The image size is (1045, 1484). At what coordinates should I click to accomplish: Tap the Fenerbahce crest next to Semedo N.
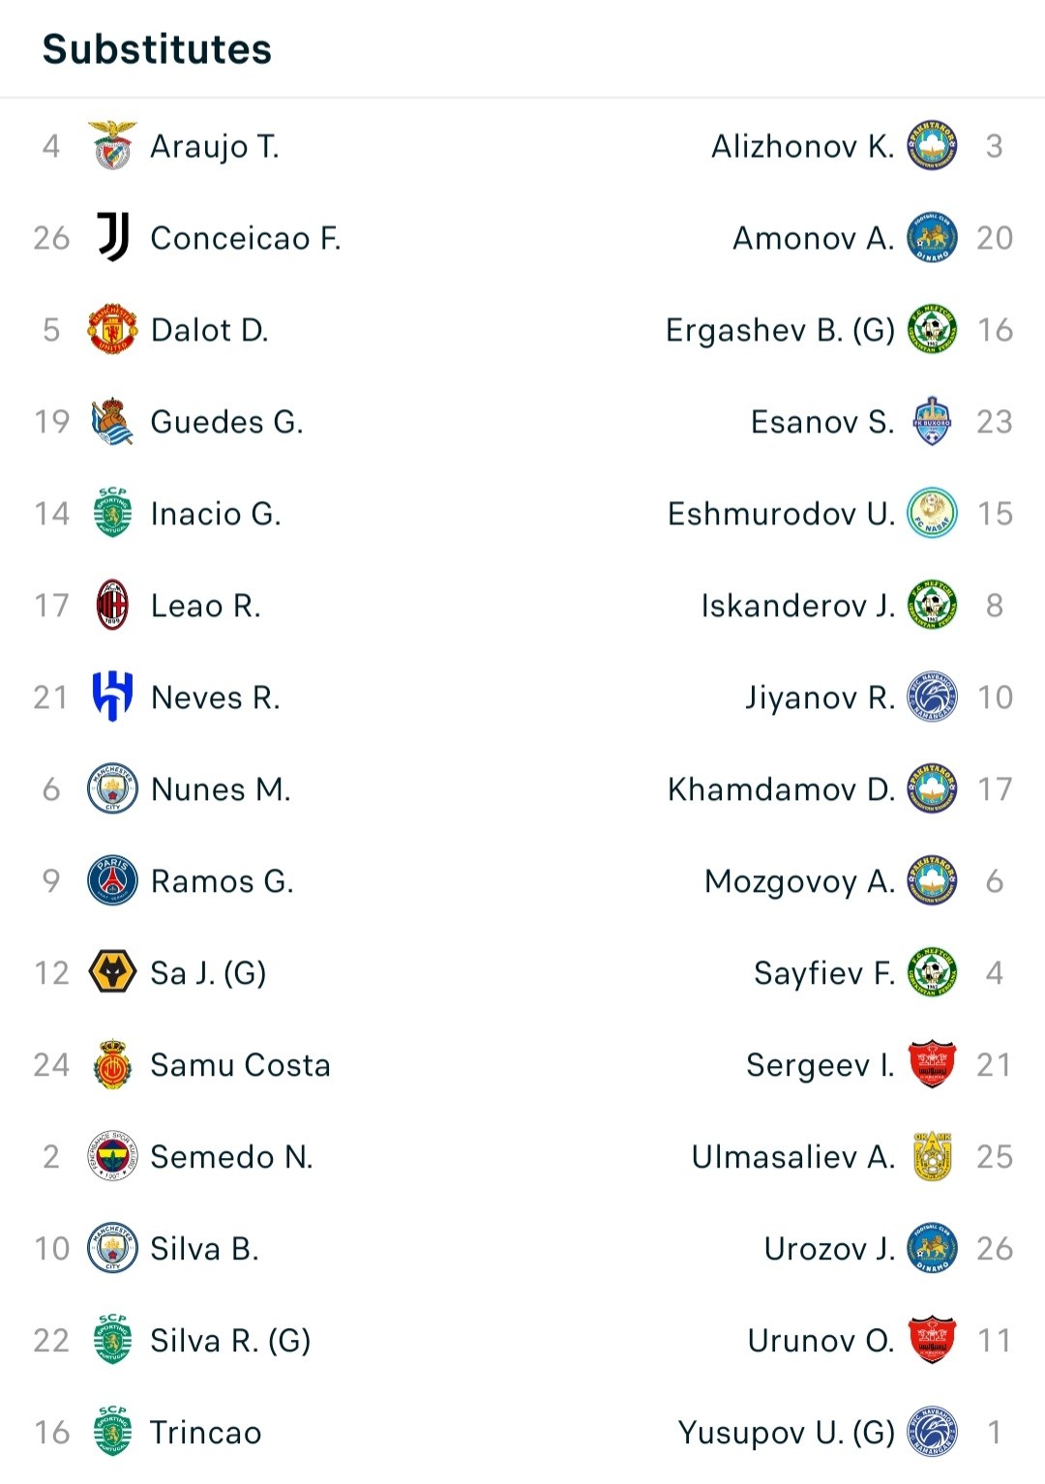coord(112,1156)
